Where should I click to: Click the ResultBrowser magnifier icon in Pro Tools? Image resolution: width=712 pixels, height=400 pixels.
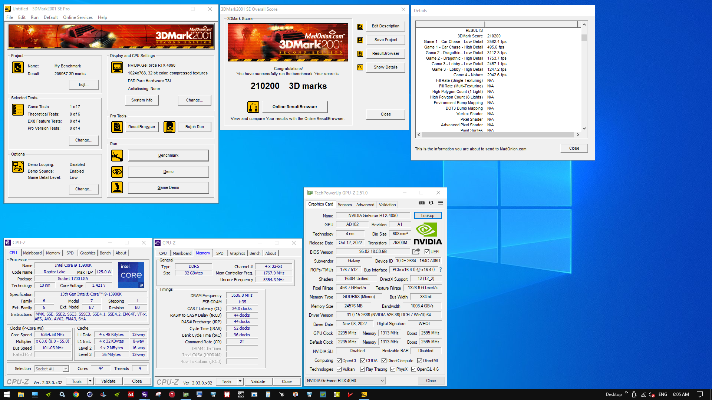pos(117,127)
